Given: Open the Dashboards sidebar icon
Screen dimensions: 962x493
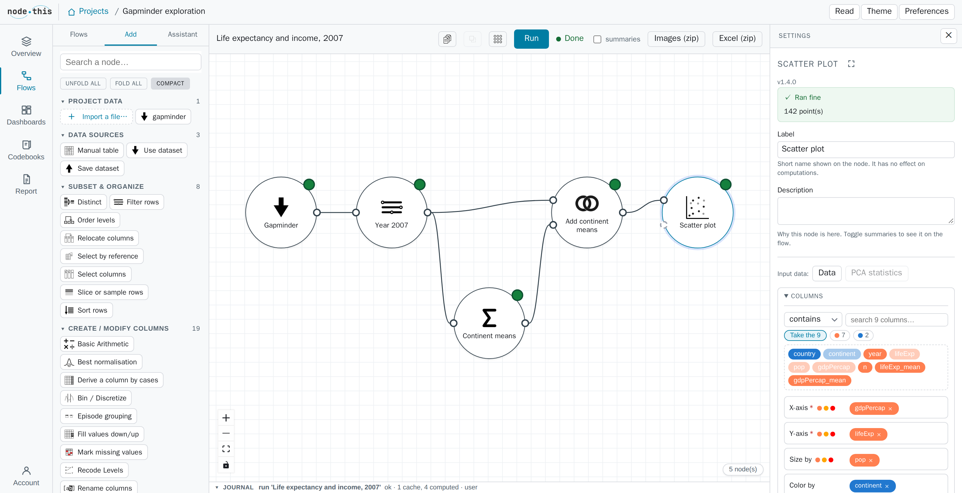Looking at the screenshot, I should (x=26, y=115).
